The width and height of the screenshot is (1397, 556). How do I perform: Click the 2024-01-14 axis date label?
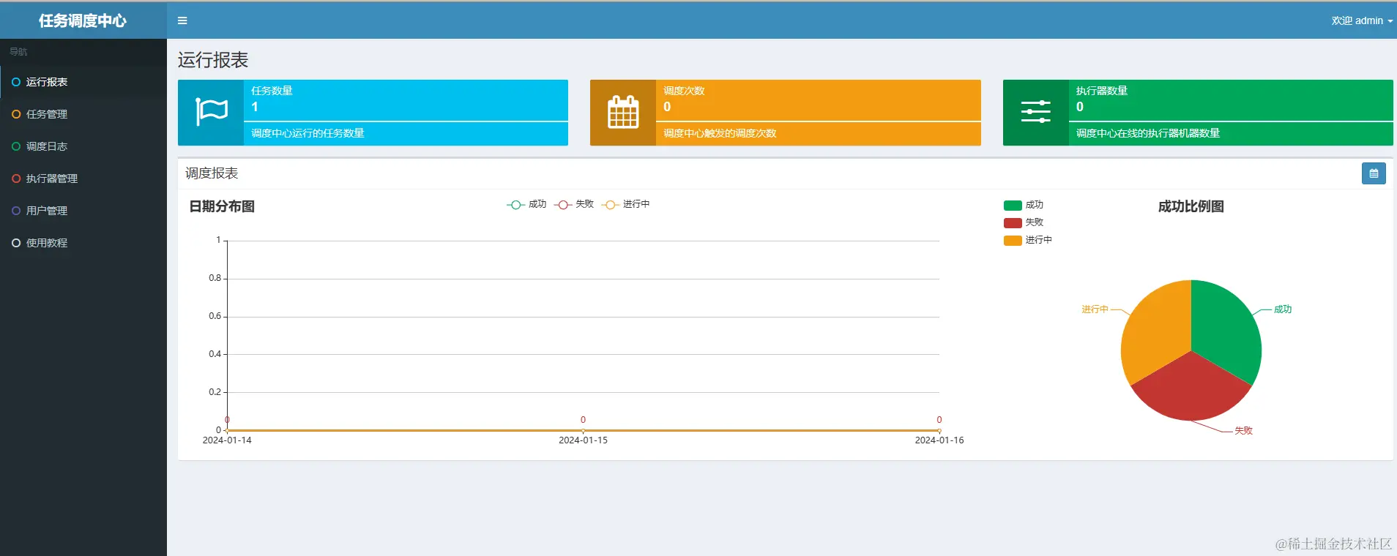[x=227, y=440]
